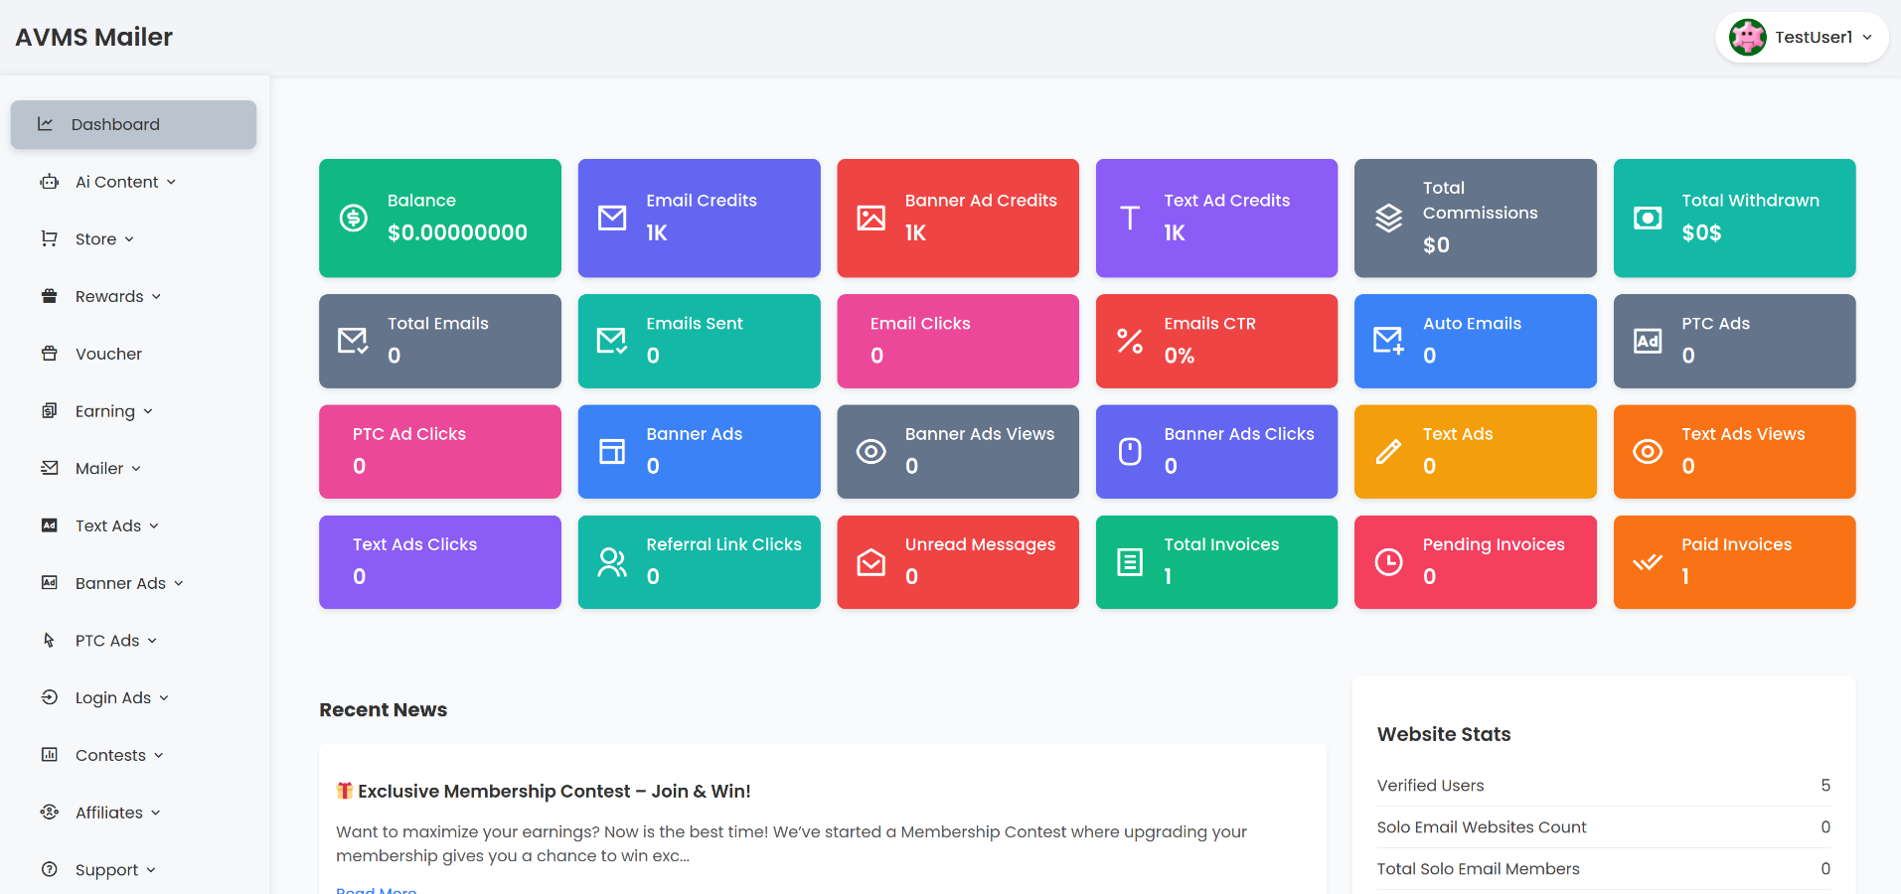Click the Pending Invoices clock icon
1901x894 pixels.
pos(1388,562)
